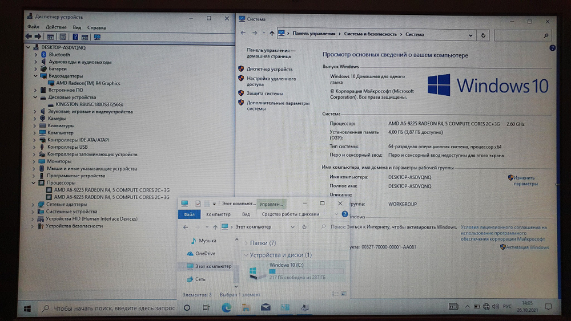The image size is (571, 321).
Task: Expand the Контроллеры USB node
Action: click(x=35, y=147)
